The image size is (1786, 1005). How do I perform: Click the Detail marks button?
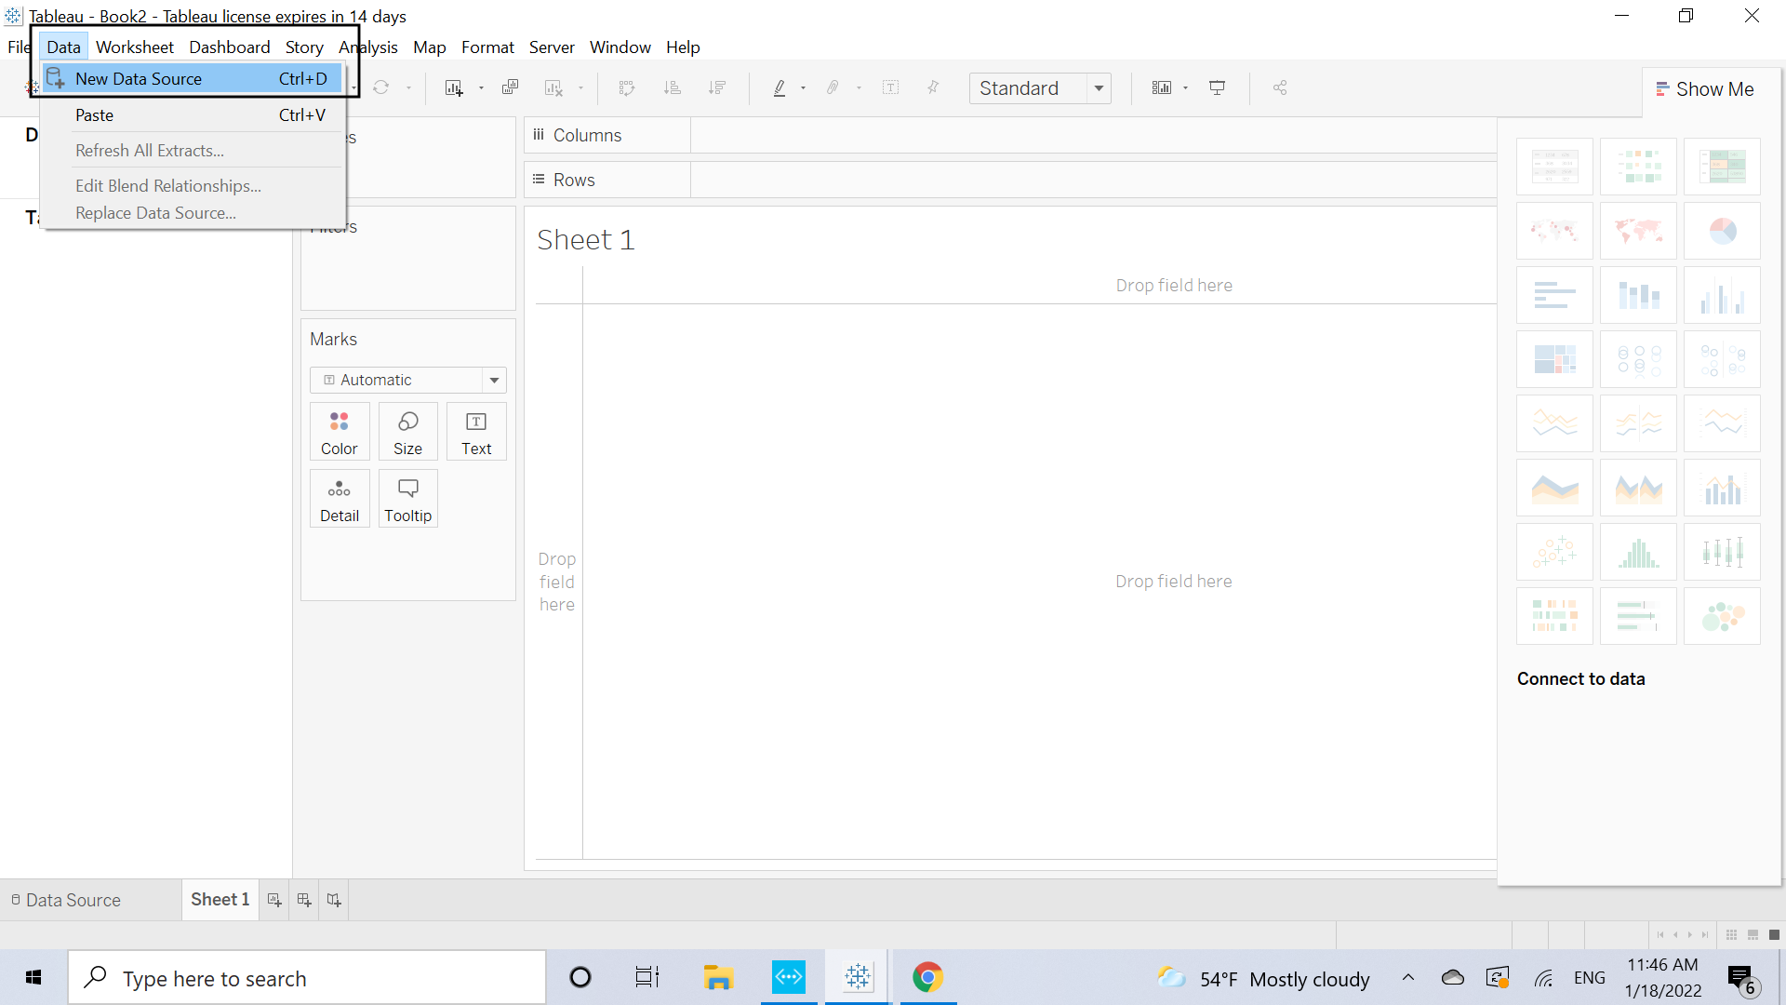[x=340, y=499]
